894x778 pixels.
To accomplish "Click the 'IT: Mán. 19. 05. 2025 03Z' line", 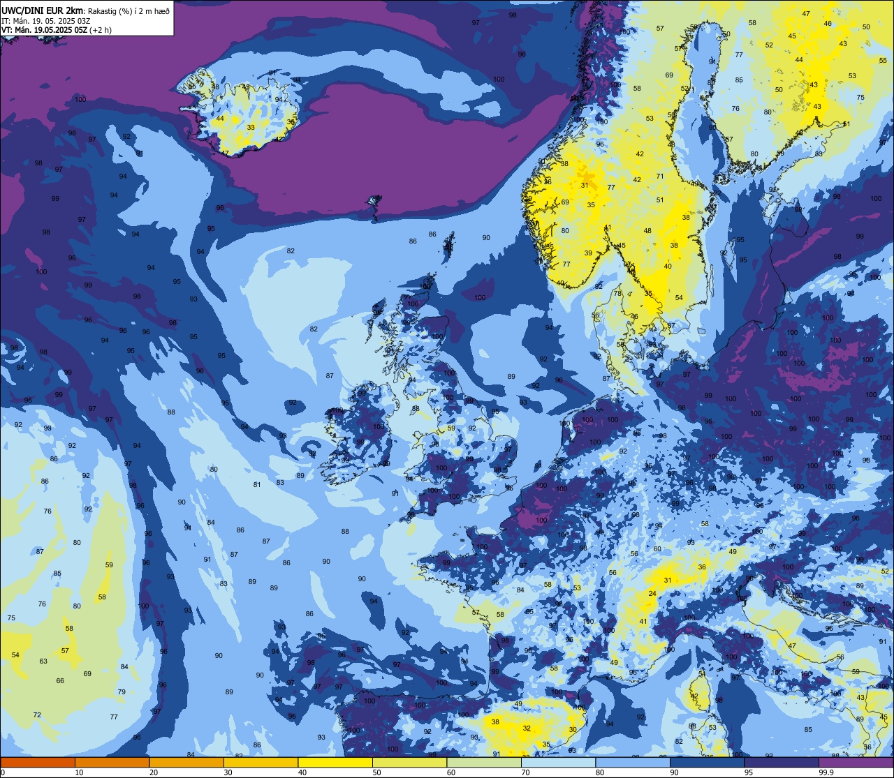I will (x=46, y=20).
